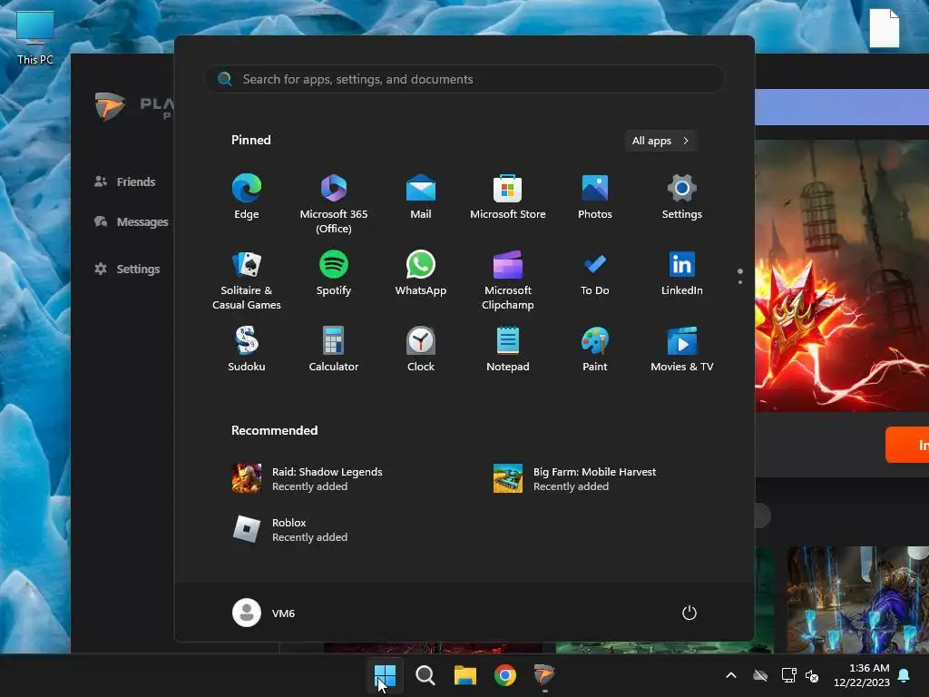This screenshot has height=697, width=929.
Task: Click the muted volume tray icon
Action: [812, 675]
